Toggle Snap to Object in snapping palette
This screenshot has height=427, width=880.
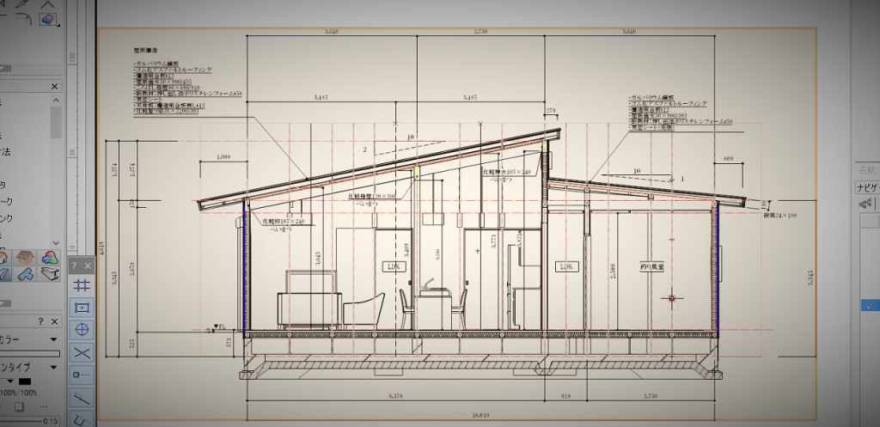(82, 307)
